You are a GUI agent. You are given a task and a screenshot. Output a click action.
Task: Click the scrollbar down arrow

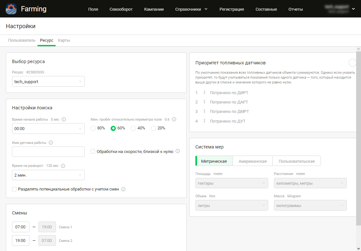coord(358,248)
